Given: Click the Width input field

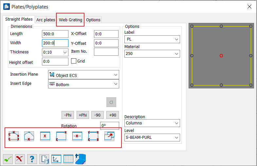Looking at the screenshot, I should pos(55,43).
